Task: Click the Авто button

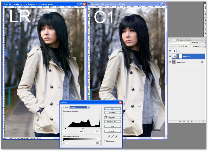Action: [113, 126]
